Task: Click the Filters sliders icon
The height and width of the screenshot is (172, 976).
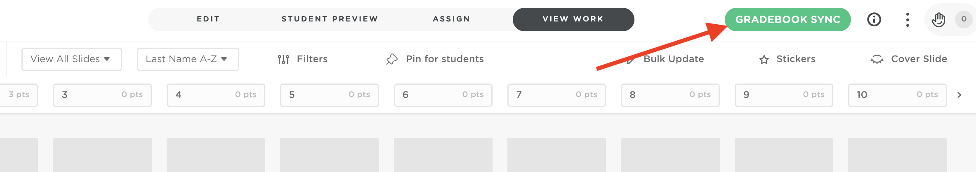Action: [283, 60]
